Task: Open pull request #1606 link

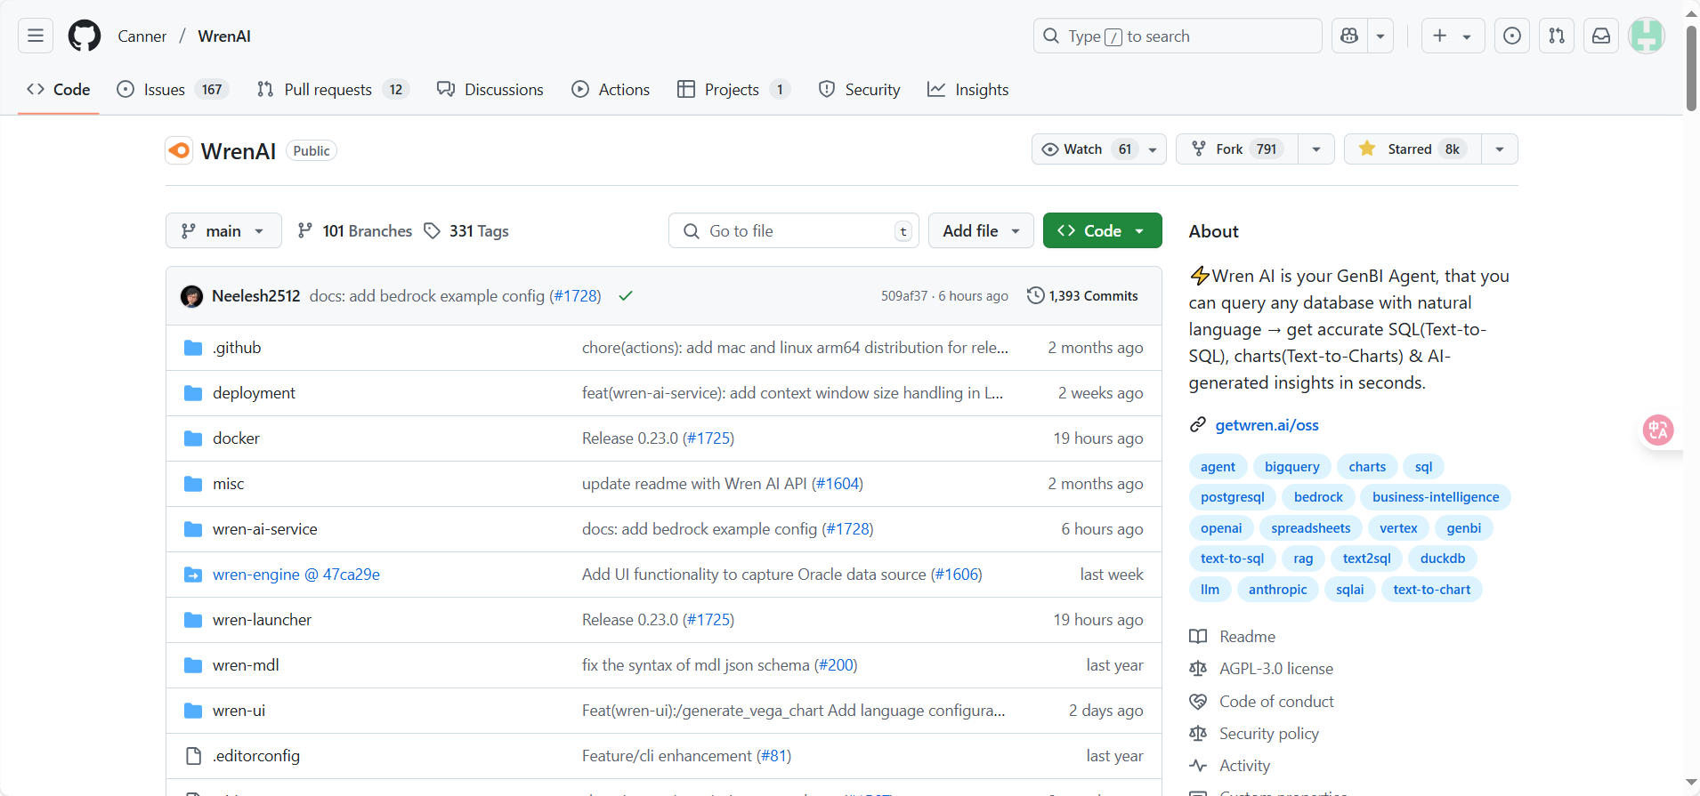Action: coord(956,575)
